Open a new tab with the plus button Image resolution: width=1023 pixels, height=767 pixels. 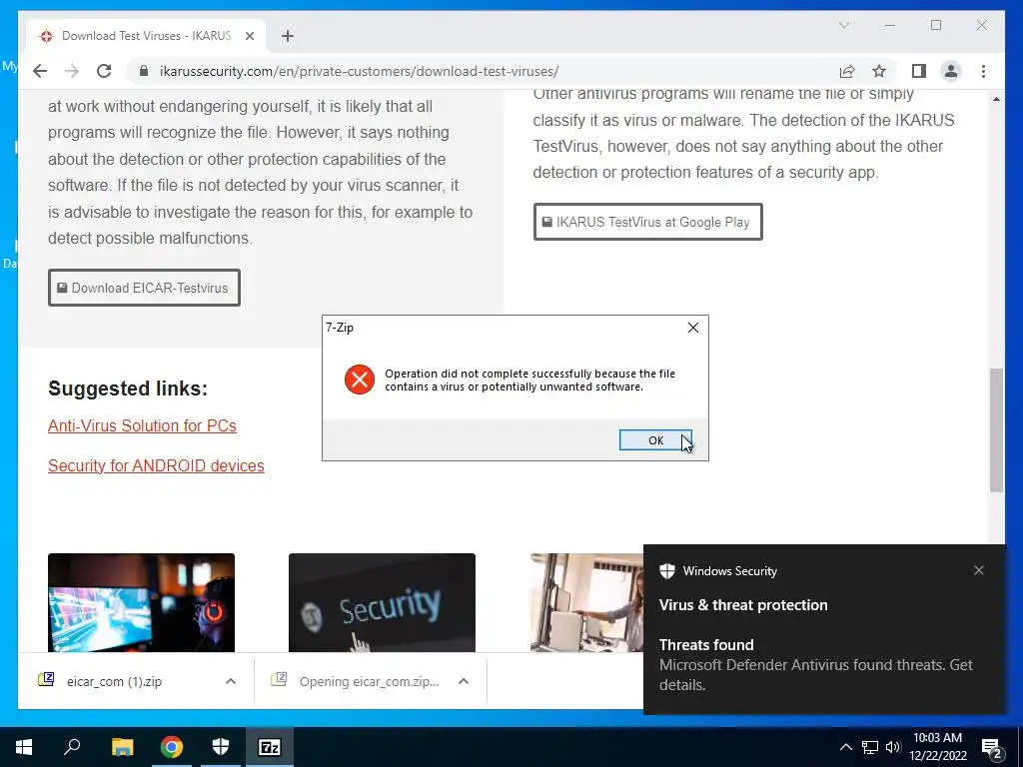pos(288,36)
